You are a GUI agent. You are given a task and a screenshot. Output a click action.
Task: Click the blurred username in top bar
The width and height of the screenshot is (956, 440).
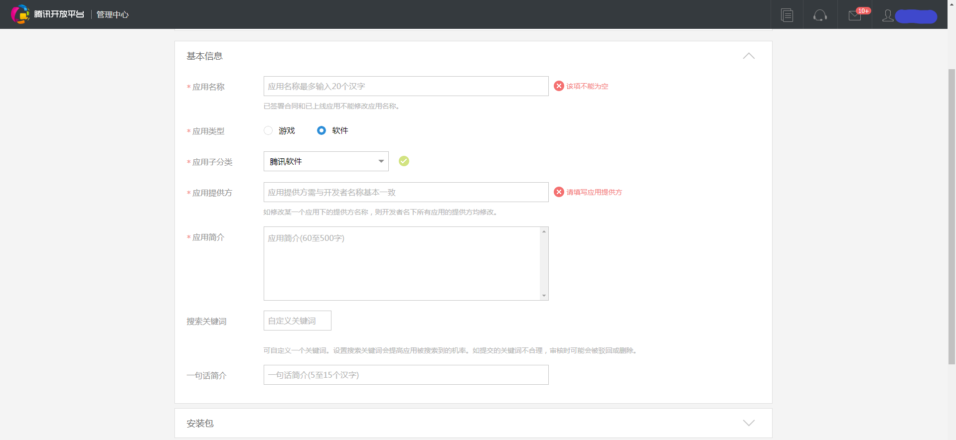pos(916,16)
